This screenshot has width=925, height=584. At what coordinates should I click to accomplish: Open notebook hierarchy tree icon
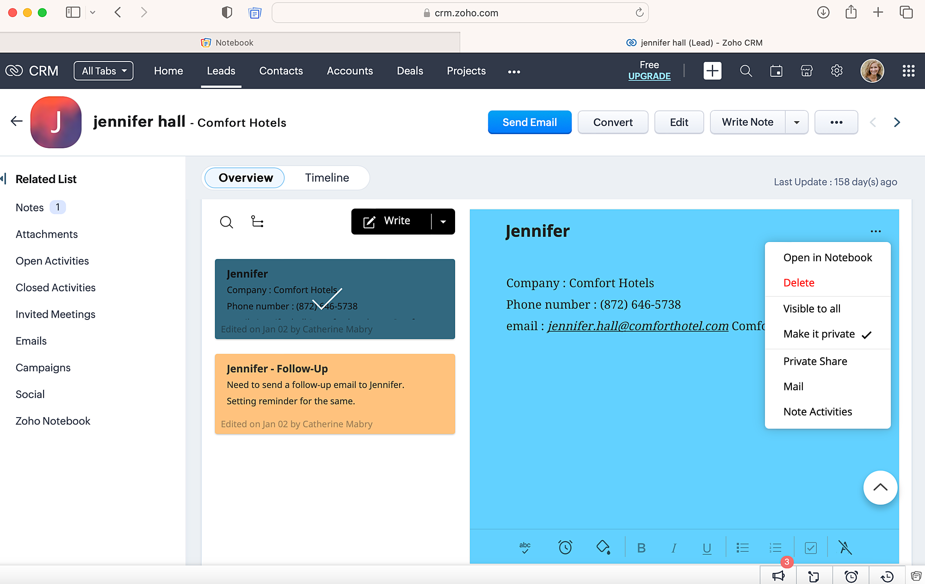[257, 221]
